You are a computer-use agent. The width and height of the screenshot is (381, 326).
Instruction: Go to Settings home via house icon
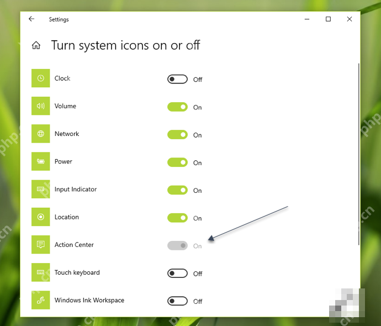point(36,45)
